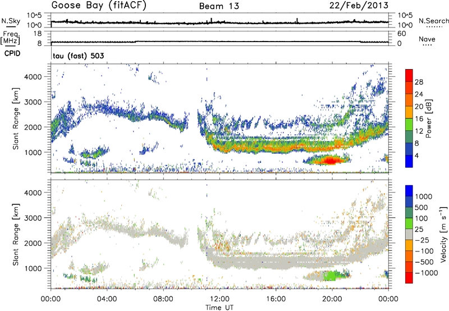Click the date "22/Feb/2013"
Screen dimensions: 449x311
359,6
